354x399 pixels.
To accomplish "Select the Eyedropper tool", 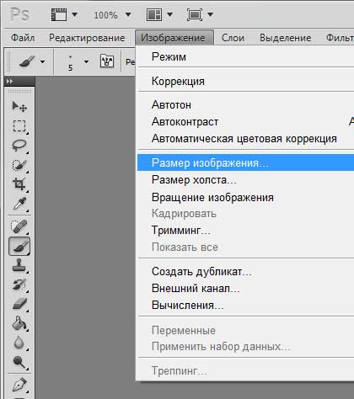I will 19,204.
